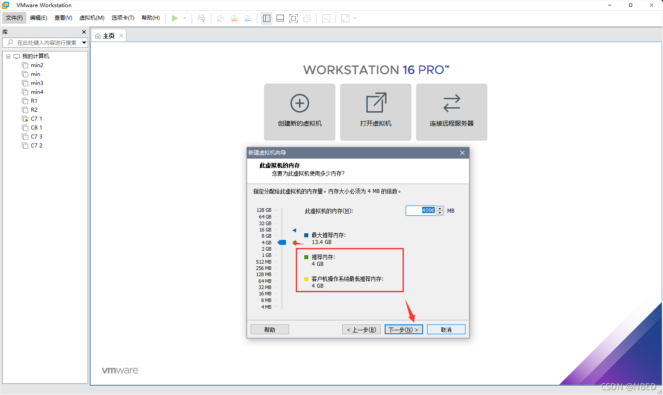The width and height of the screenshot is (663, 395).
Task: Open the 编辑(E) menu
Action: pyautogui.click(x=38, y=18)
